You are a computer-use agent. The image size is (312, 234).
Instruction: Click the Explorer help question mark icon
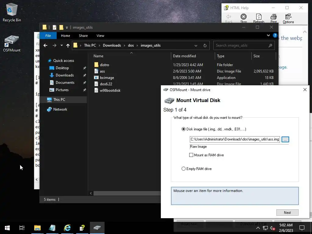click(275, 35)
